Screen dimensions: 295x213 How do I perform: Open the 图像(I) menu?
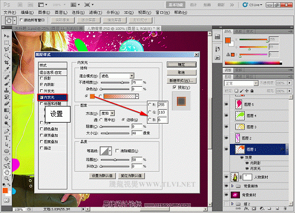[x=44, y=12]
